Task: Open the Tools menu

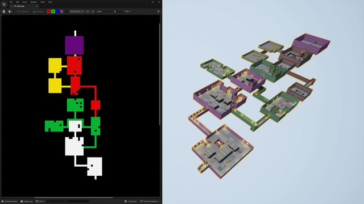Action: (43, 2)
